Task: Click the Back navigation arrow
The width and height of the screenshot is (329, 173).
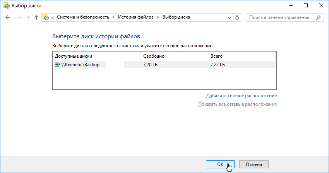Action: [x=8, y=17]
